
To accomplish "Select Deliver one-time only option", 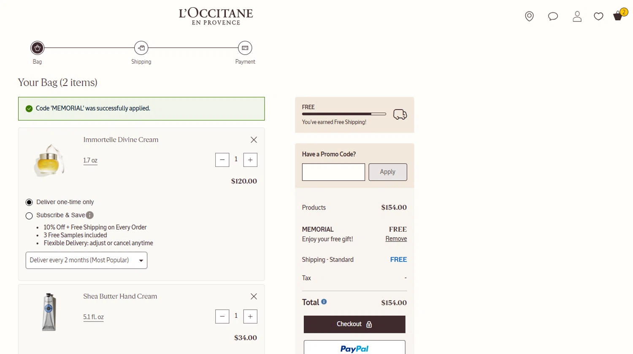I will pyautogui.click(x=29, y=202).
